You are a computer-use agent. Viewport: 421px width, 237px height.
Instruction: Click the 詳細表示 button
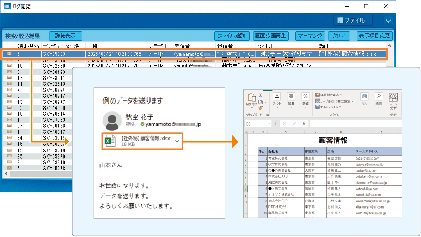(66, 36)
